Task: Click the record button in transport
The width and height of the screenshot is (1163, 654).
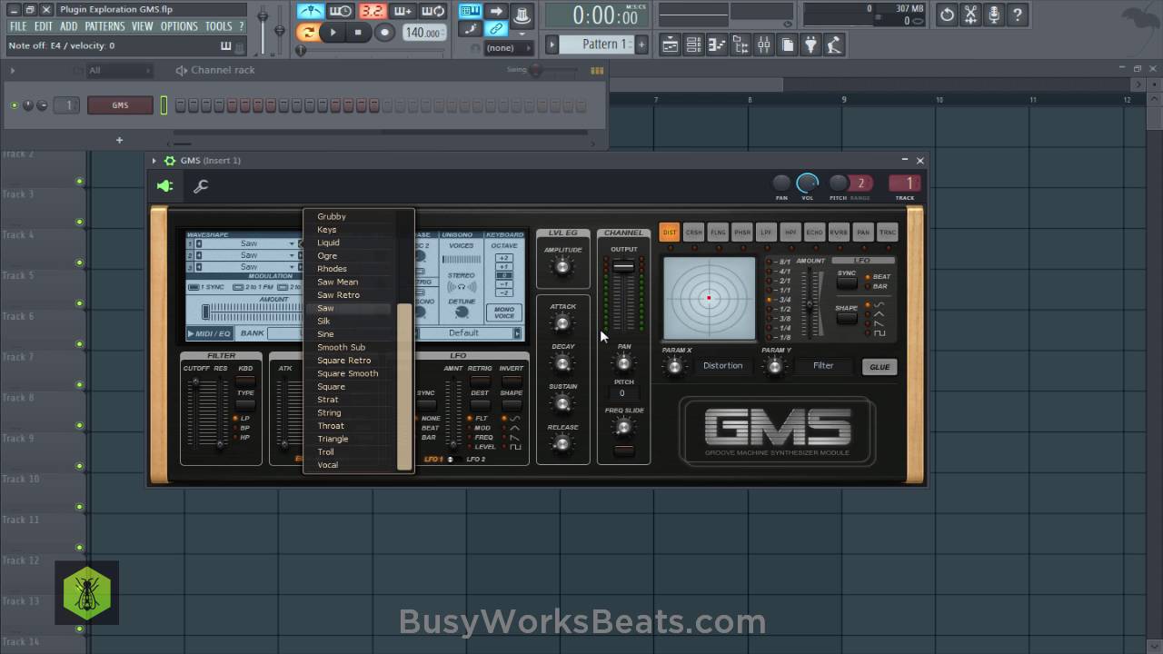Action: click(x=384, y=32)
